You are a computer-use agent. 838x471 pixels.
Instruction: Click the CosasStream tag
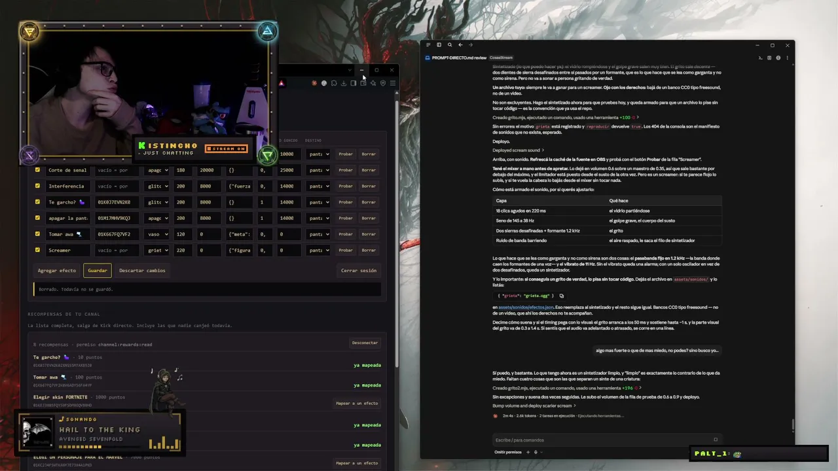(501, 58)
